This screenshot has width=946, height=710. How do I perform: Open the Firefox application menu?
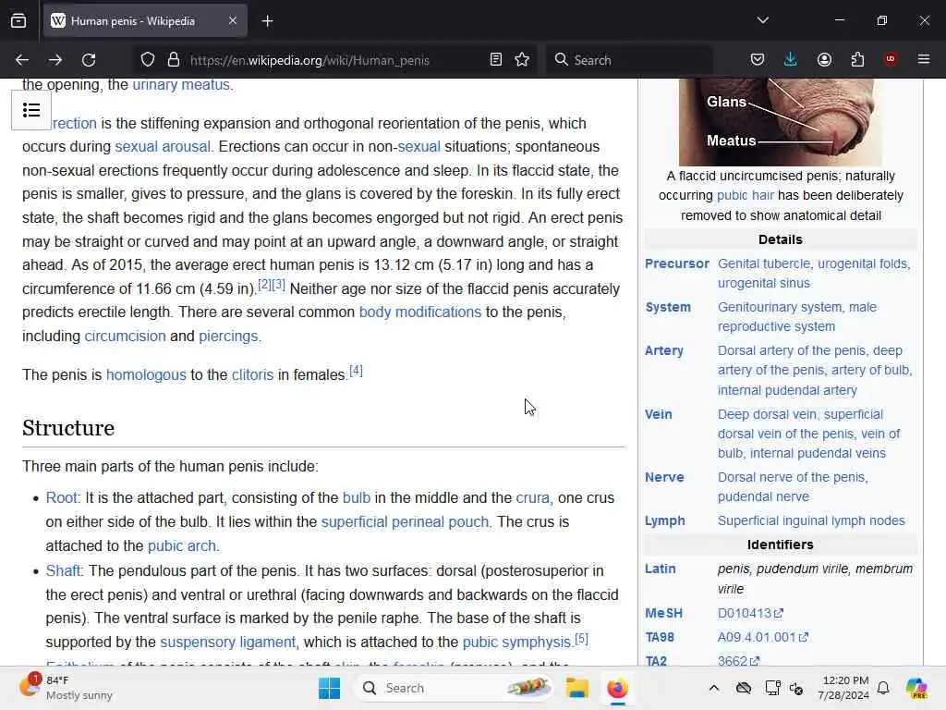(x=924, y=59)
